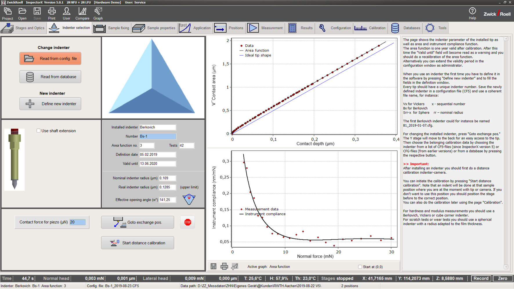
Task: Click Nominal indenter radius field
Action: [167, 178]
